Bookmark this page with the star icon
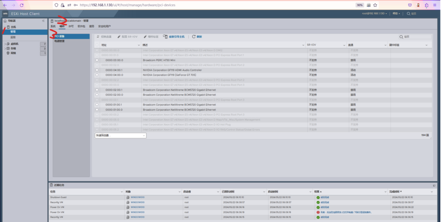The height and width of the screenshot is (222, 441). pyautogui.click(x=375, y=5)
